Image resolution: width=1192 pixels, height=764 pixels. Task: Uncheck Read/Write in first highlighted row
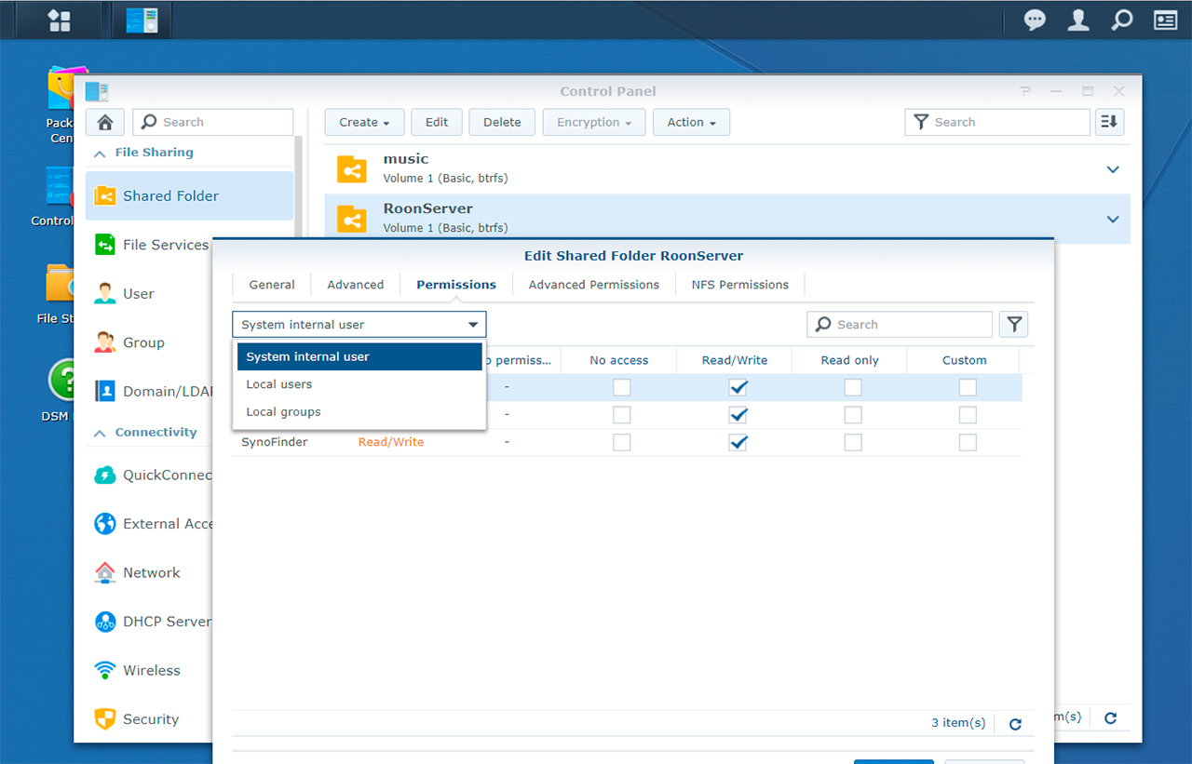point(738,387)
